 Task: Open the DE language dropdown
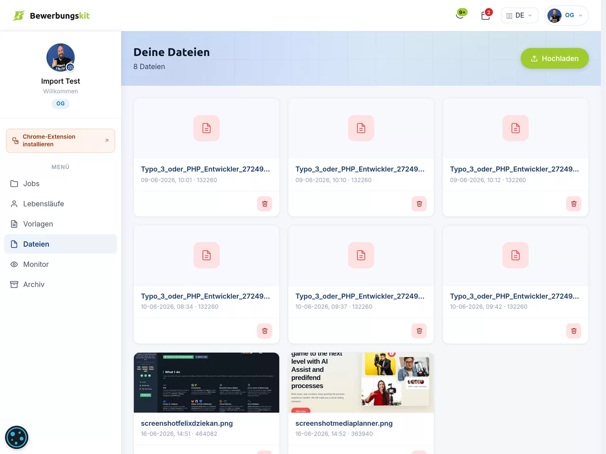pyautogui.click(x=519, y=16)
